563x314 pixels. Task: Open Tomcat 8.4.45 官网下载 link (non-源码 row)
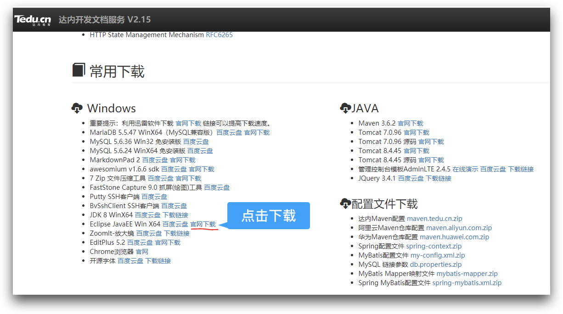coord(417,151)
